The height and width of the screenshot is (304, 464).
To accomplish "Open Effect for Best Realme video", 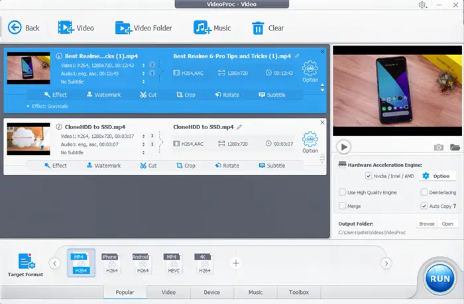I will pos(55,95).
